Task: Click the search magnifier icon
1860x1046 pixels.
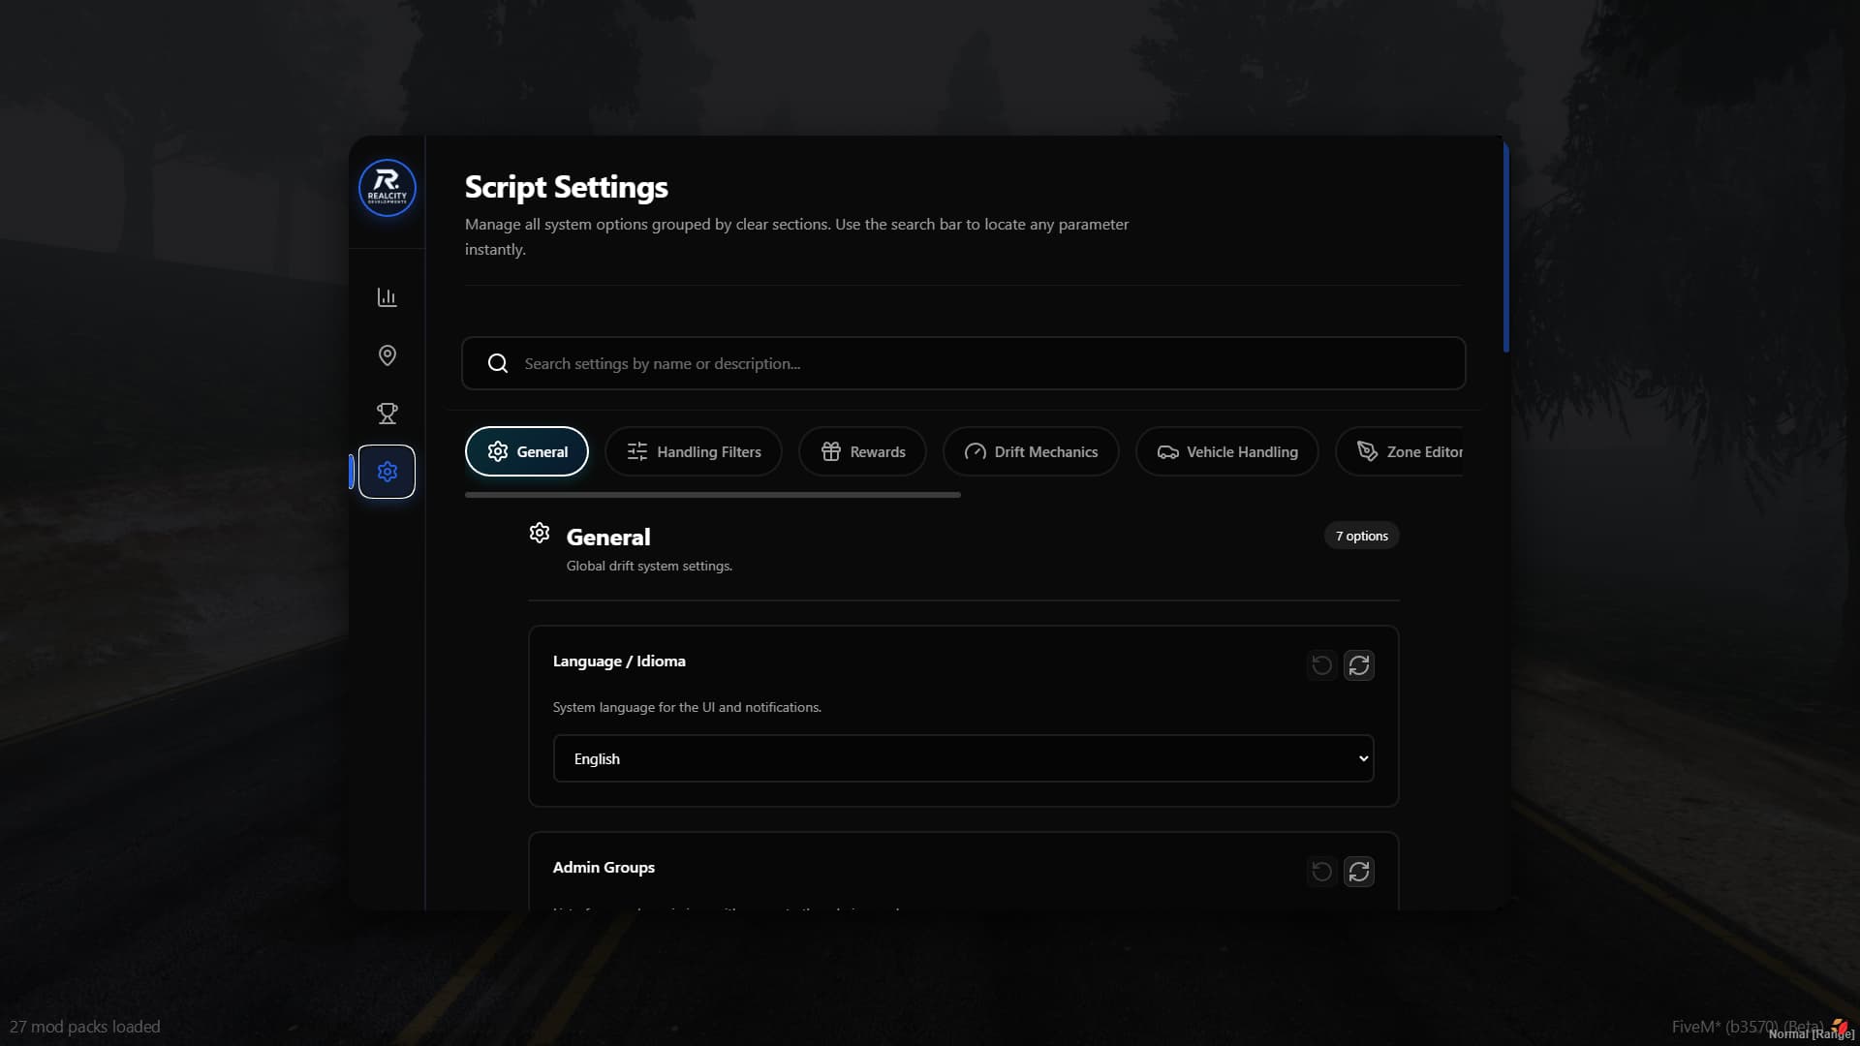Action: click(x=498, y=363)
